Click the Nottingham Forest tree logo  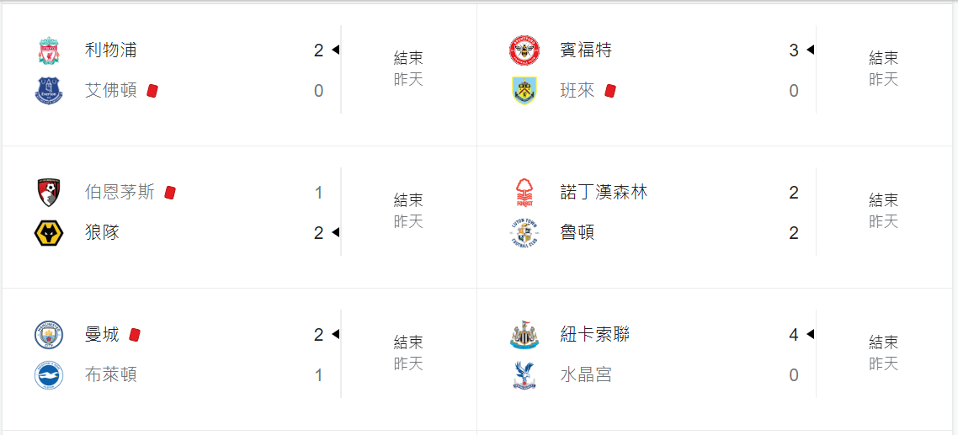(x=524, y=193)
